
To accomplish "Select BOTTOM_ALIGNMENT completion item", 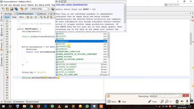I will click(x=82, y=64).
